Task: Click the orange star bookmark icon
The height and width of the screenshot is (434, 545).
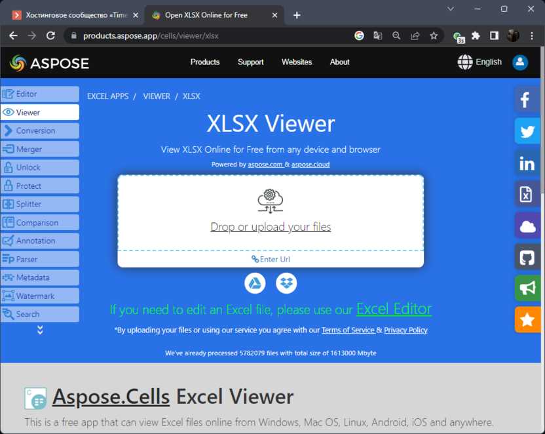Action: (x=527, y=320)
